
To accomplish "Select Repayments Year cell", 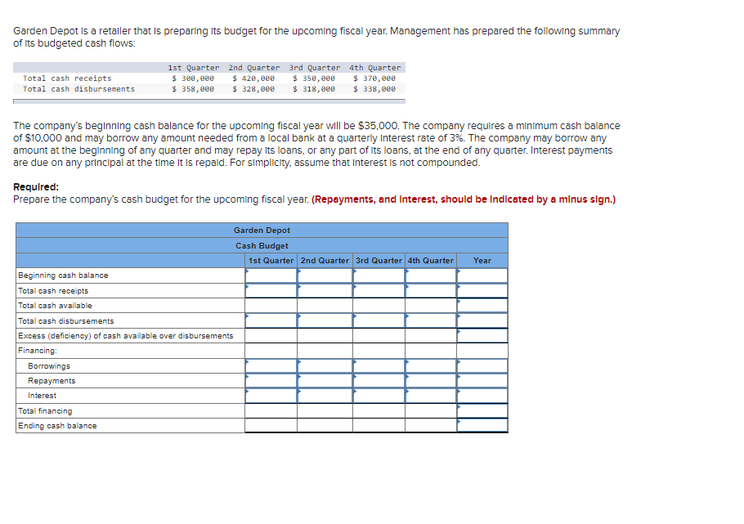I will point(482,381).
